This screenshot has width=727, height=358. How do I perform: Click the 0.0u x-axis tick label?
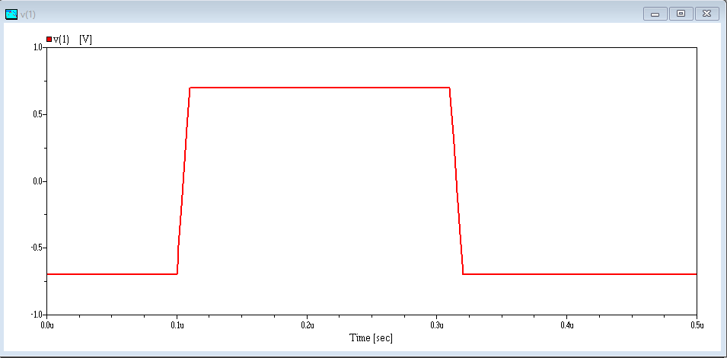pos(47,325)
